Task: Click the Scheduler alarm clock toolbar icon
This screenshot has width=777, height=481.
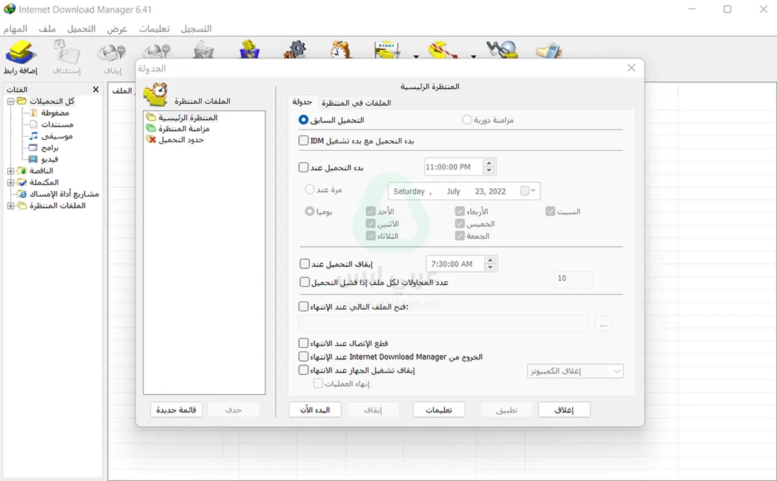Action: click(x=341, y=50)
